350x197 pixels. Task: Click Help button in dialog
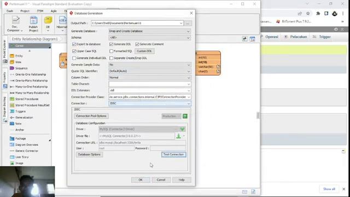tap(182, 180)
